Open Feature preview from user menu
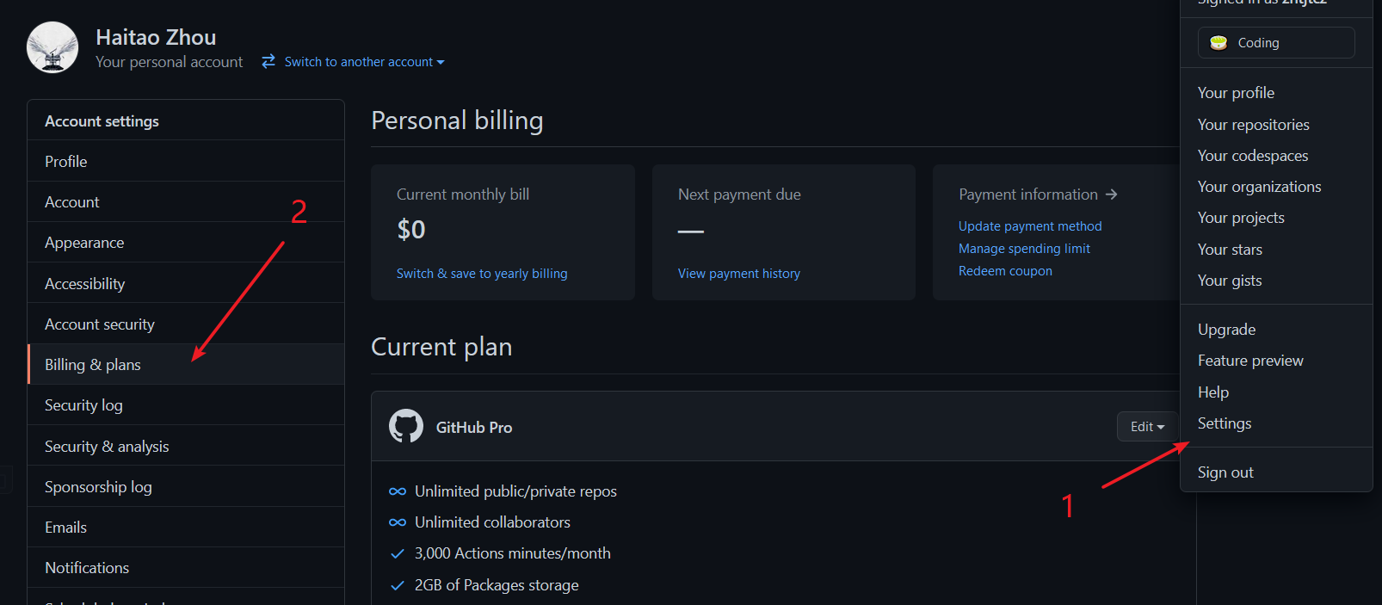 [x=1276, y=361]
